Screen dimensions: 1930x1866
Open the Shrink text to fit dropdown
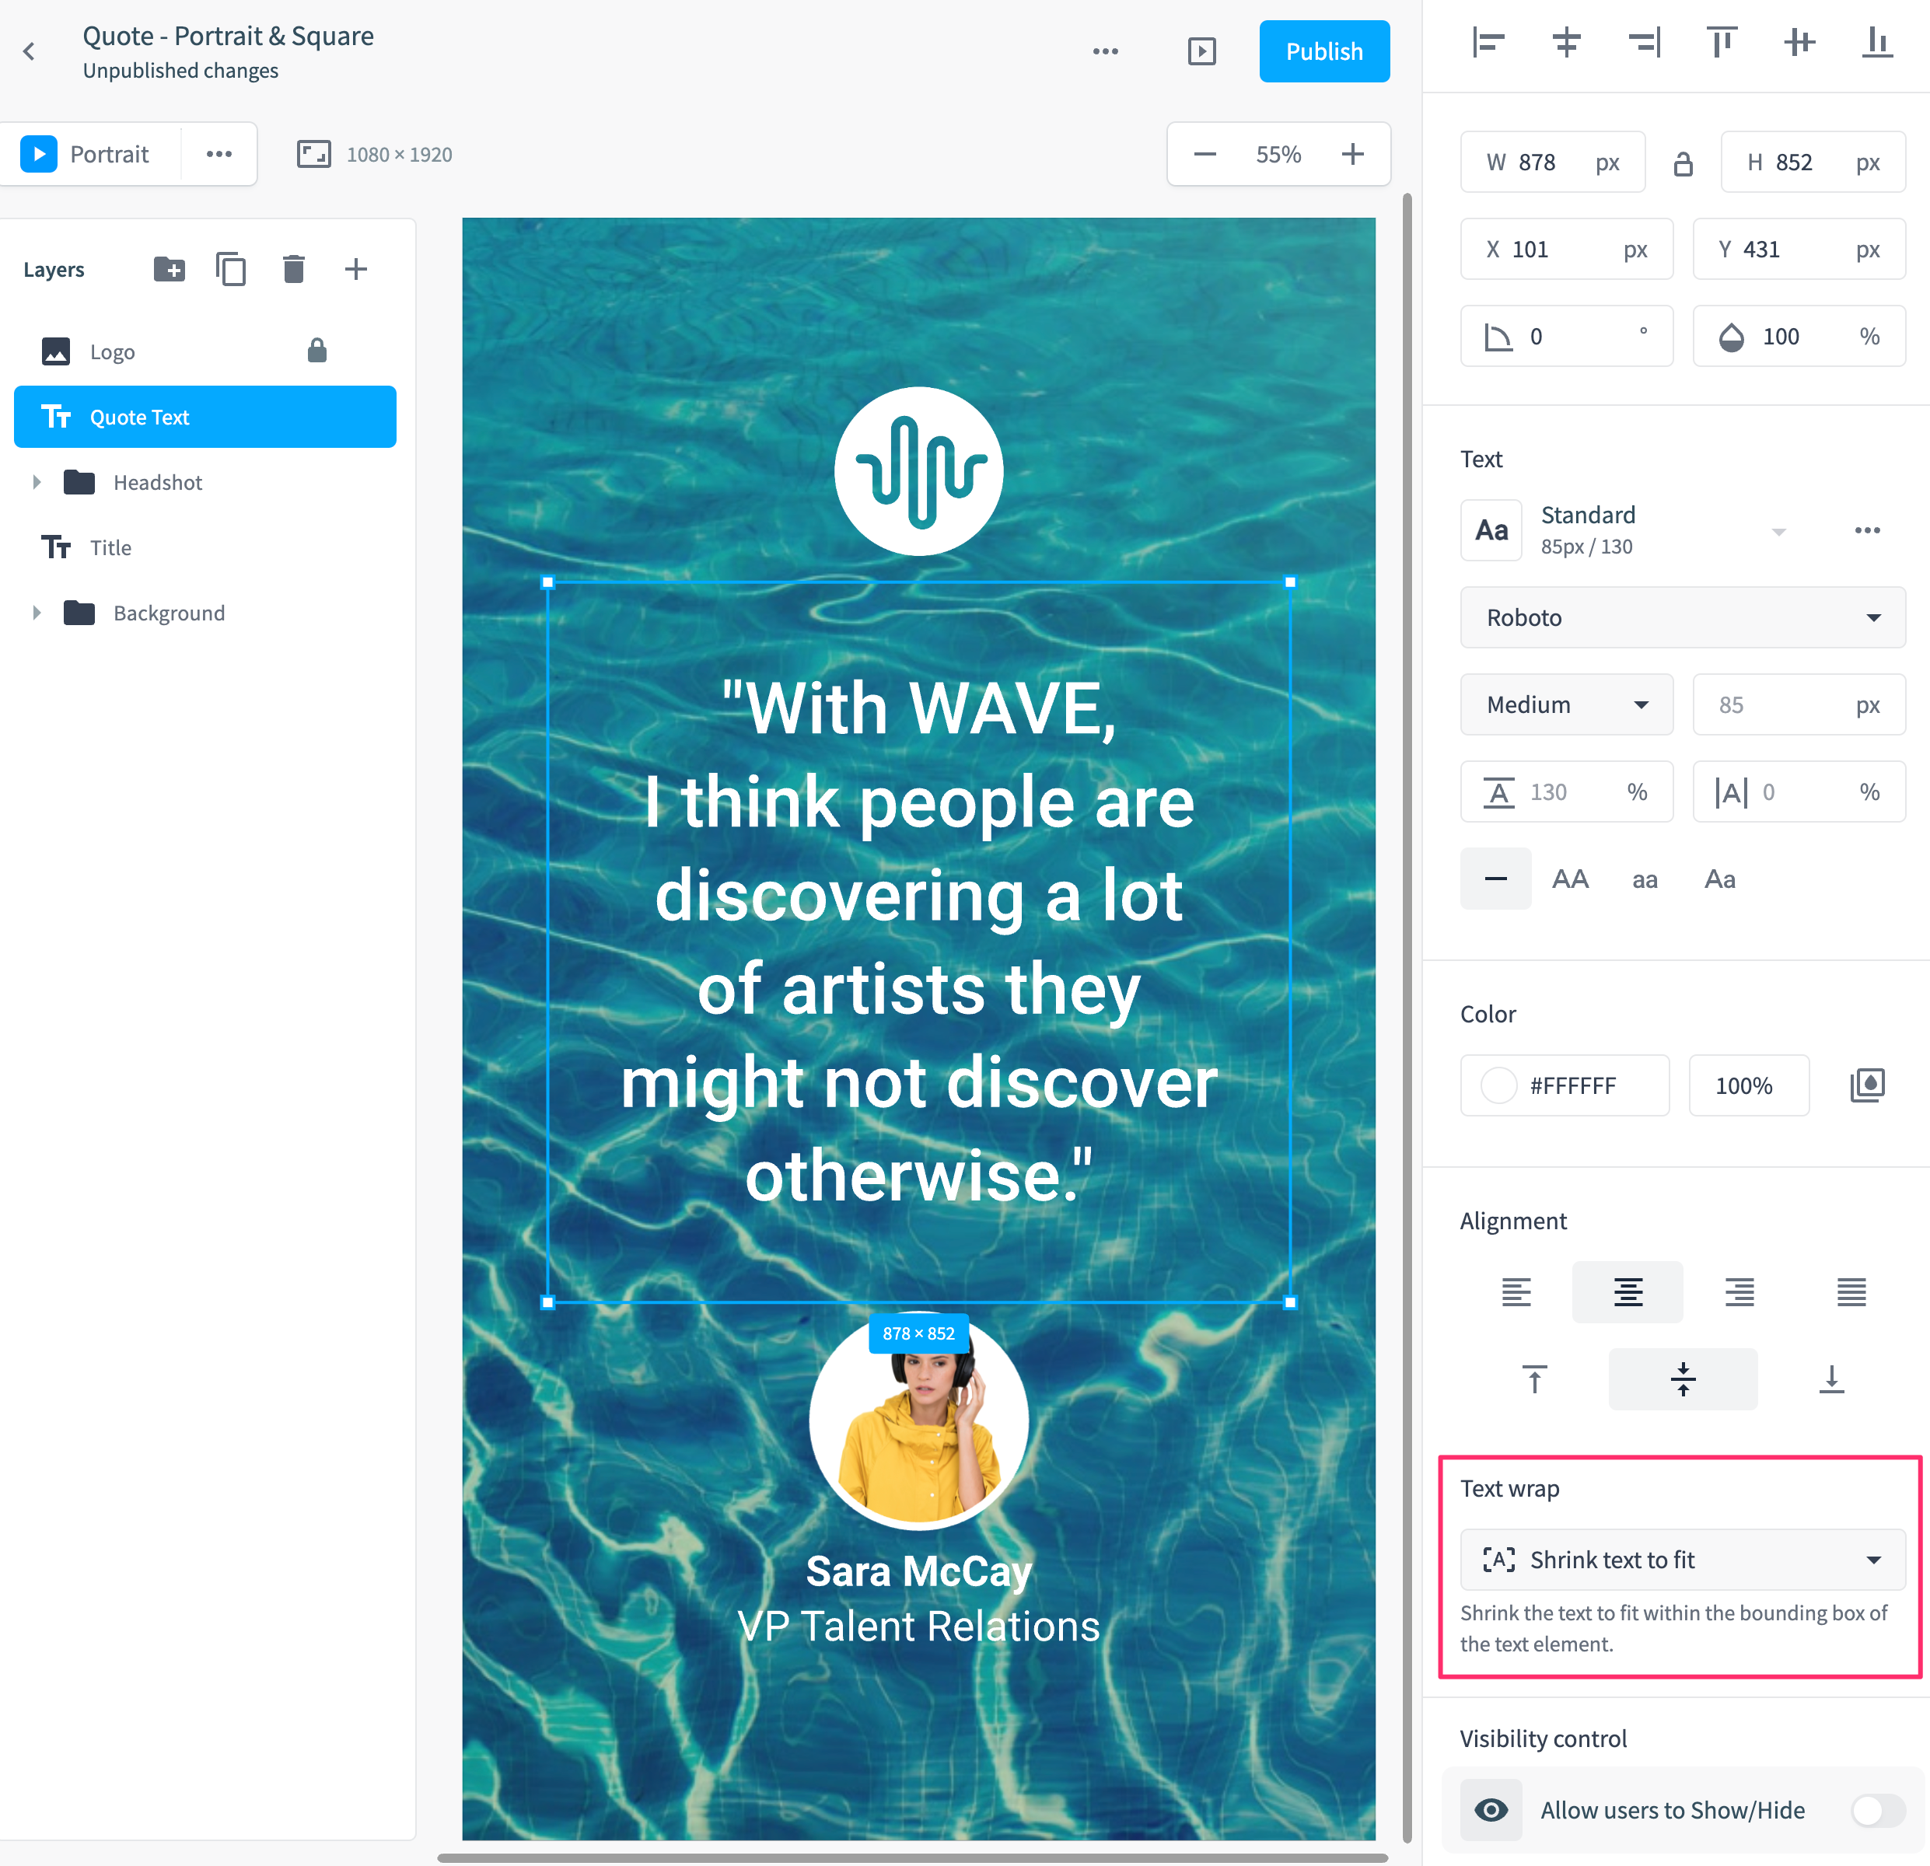click(1682, 1559)
